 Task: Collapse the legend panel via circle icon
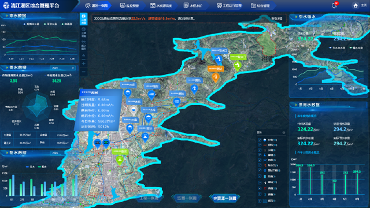click(x=284, y=132)
